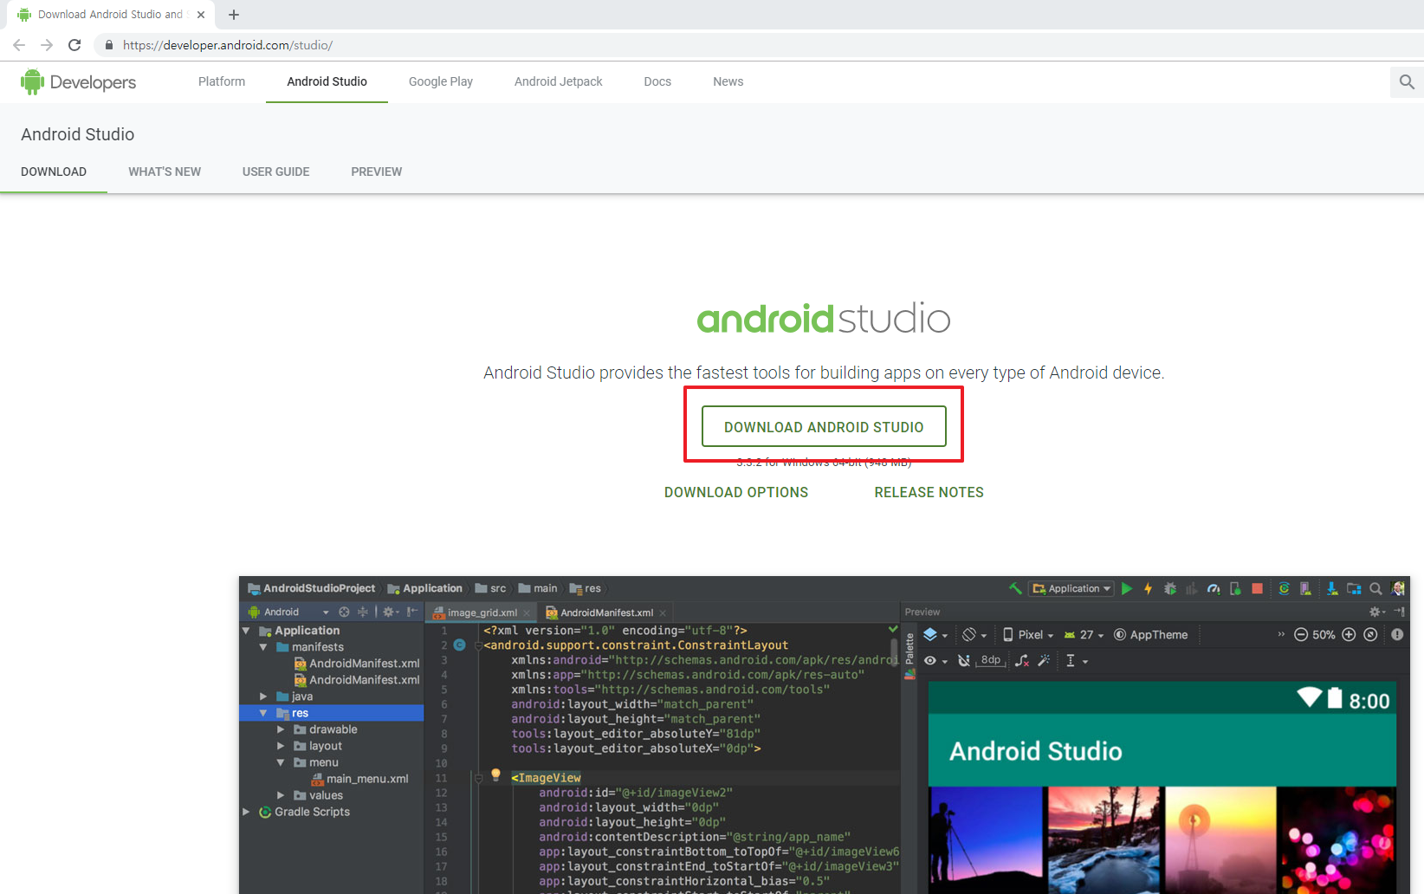This screenshot has width=1424, height=894.
Task: Click the collapse all icon in project pane
Action: pyautogui.click(x=363, y=612)
